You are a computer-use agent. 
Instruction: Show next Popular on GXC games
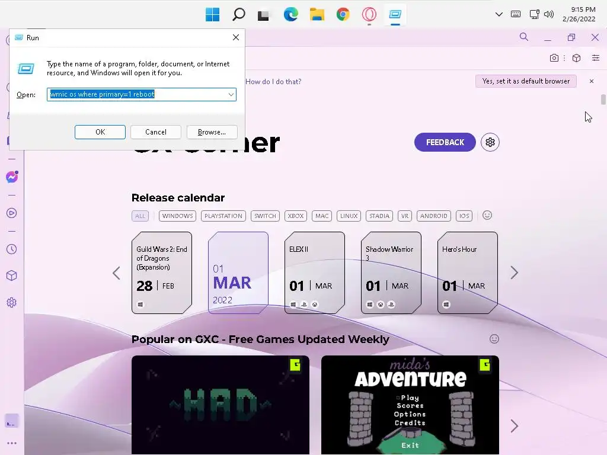(514, 426)
